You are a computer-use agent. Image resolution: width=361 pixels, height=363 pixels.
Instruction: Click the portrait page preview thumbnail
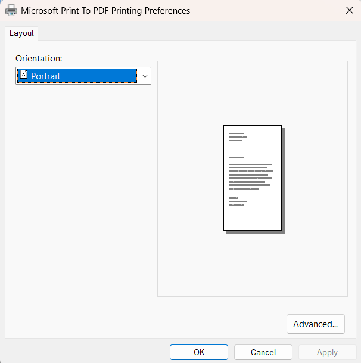[252, 178]
